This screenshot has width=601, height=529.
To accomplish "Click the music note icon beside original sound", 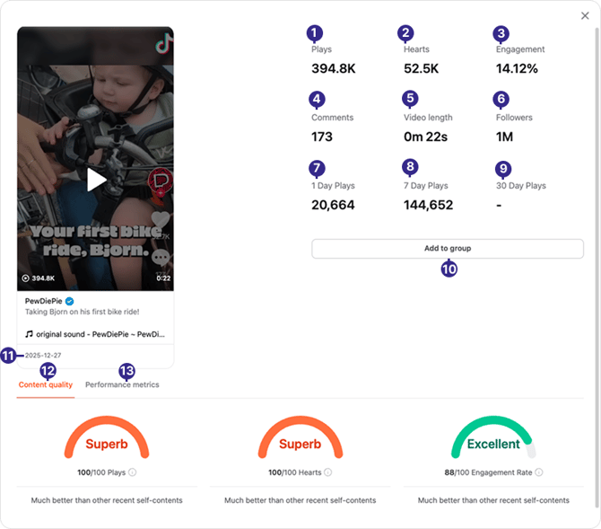I will [29, 334].
